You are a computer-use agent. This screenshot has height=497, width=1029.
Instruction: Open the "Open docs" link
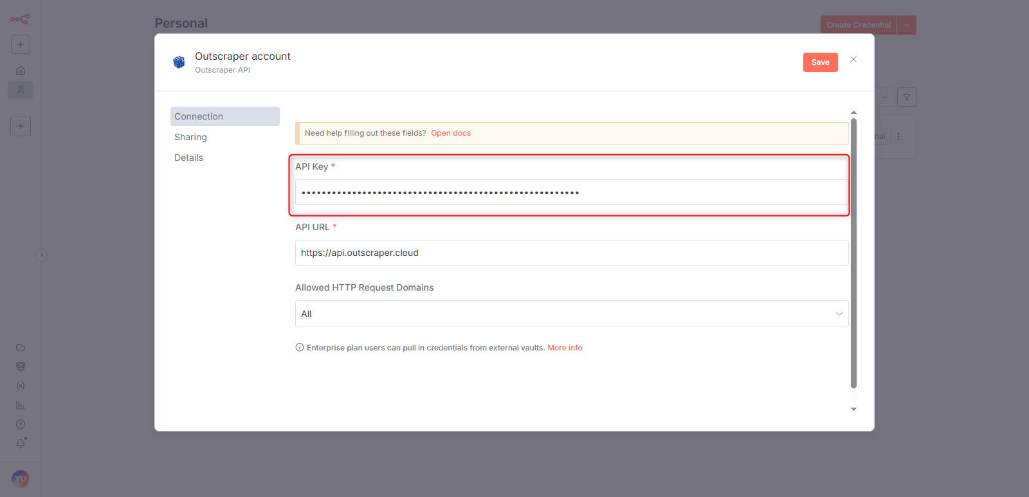pyautogui.click(x=451, y=133)
